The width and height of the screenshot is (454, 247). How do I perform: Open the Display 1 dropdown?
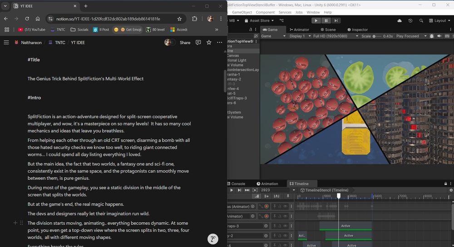[300, 36]
